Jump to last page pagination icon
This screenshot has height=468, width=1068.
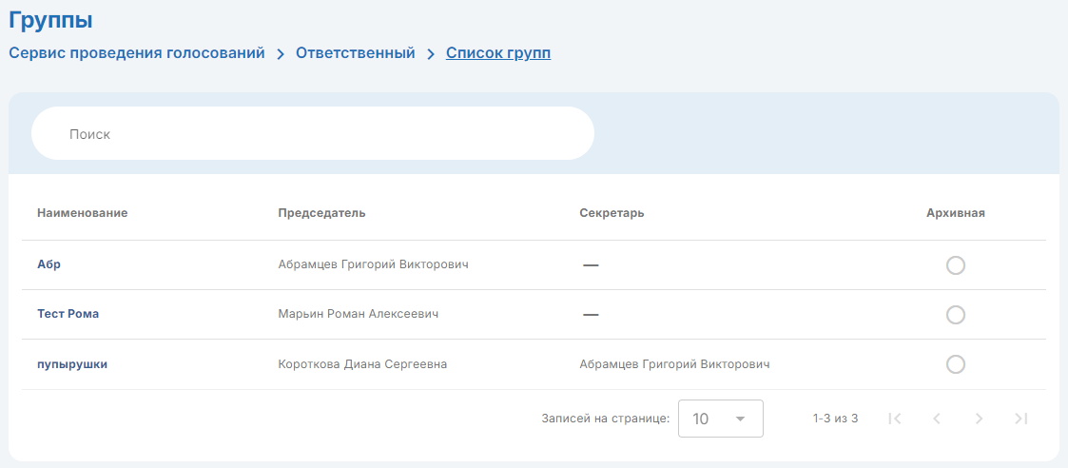pyautogui.click(x=1020, y=419)
